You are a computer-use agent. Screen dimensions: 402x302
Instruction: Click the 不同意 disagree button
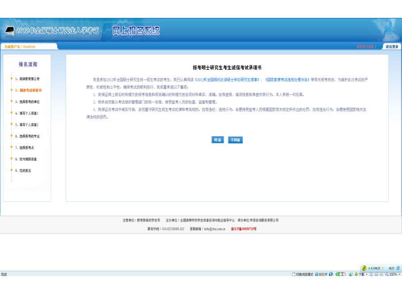[x=235, y=140]
